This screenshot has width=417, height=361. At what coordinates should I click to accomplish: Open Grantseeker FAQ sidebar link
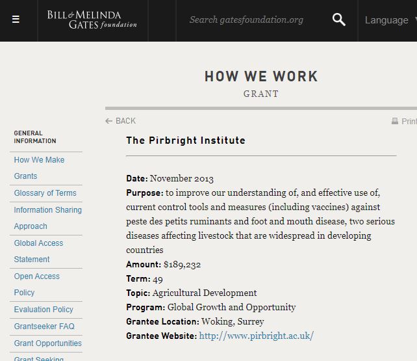click(x=44, y=327)
